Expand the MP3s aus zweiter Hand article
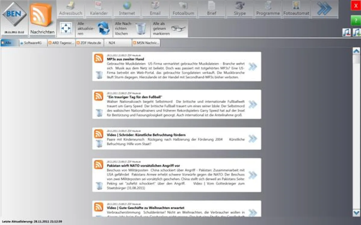361x225 pixels. point(253,67)
